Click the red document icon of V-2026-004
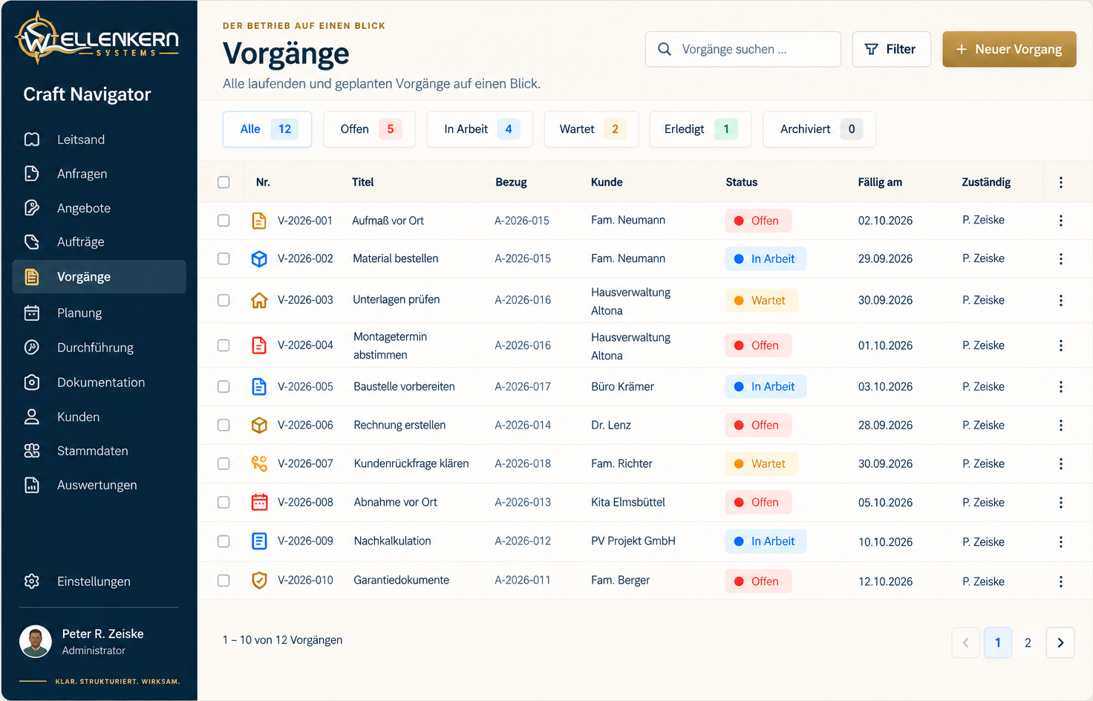The image size is (1093, 701). point(259,345)
